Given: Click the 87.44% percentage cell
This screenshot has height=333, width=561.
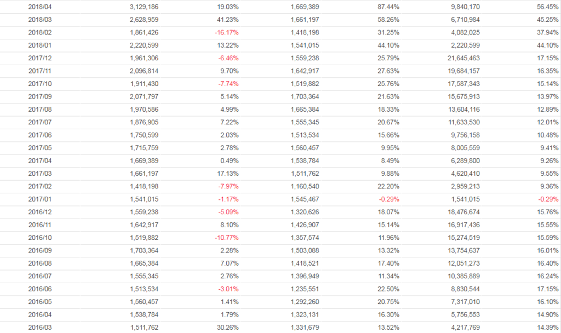Looking at the screenshot, I should pos(388,7).
